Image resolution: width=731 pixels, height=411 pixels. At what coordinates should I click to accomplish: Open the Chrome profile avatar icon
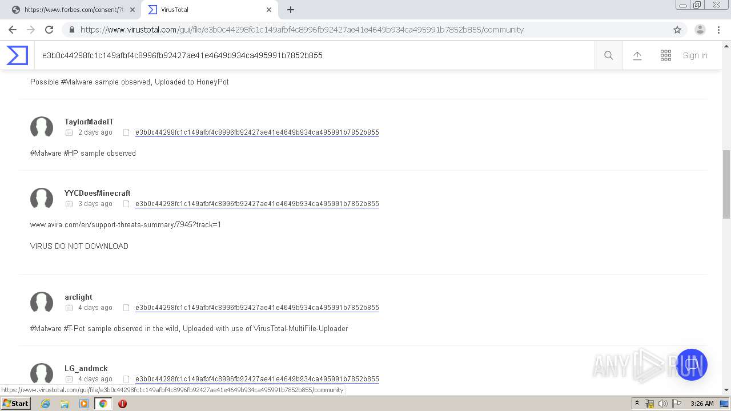[700, 30]
